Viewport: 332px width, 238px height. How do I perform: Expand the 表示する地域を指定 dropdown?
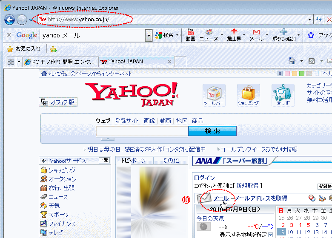point(270,235)
